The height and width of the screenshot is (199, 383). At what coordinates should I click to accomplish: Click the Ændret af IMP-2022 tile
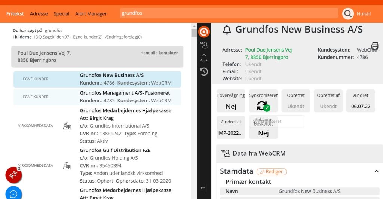tap(231, 127)
